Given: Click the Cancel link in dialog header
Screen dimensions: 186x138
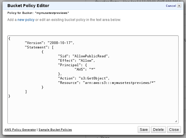Looking at the screenshot, I should 171,6.
